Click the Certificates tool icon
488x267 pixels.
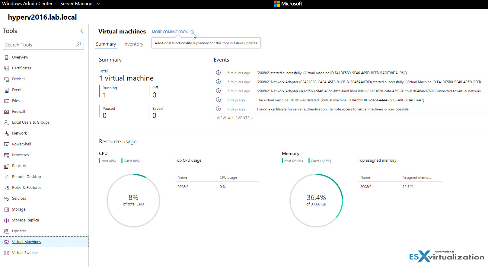coord(6,68)
